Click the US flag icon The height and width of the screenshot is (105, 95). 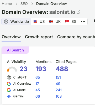(x=35, y=22)
